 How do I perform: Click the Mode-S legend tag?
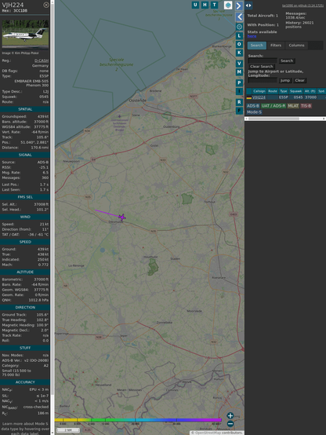(x=254, y=112)
